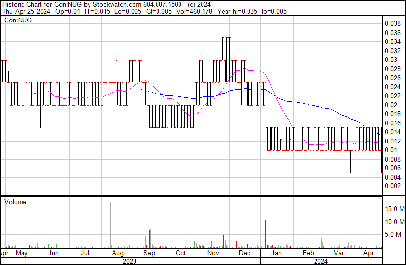Click the 15.0 M volume axis label

point(394,209)
